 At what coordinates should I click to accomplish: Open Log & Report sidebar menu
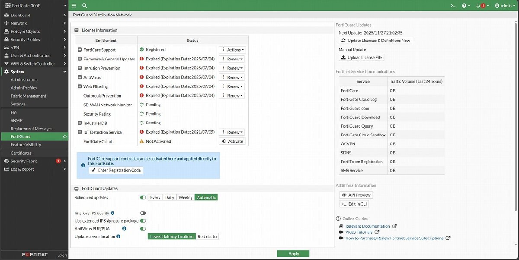point(34,169)
